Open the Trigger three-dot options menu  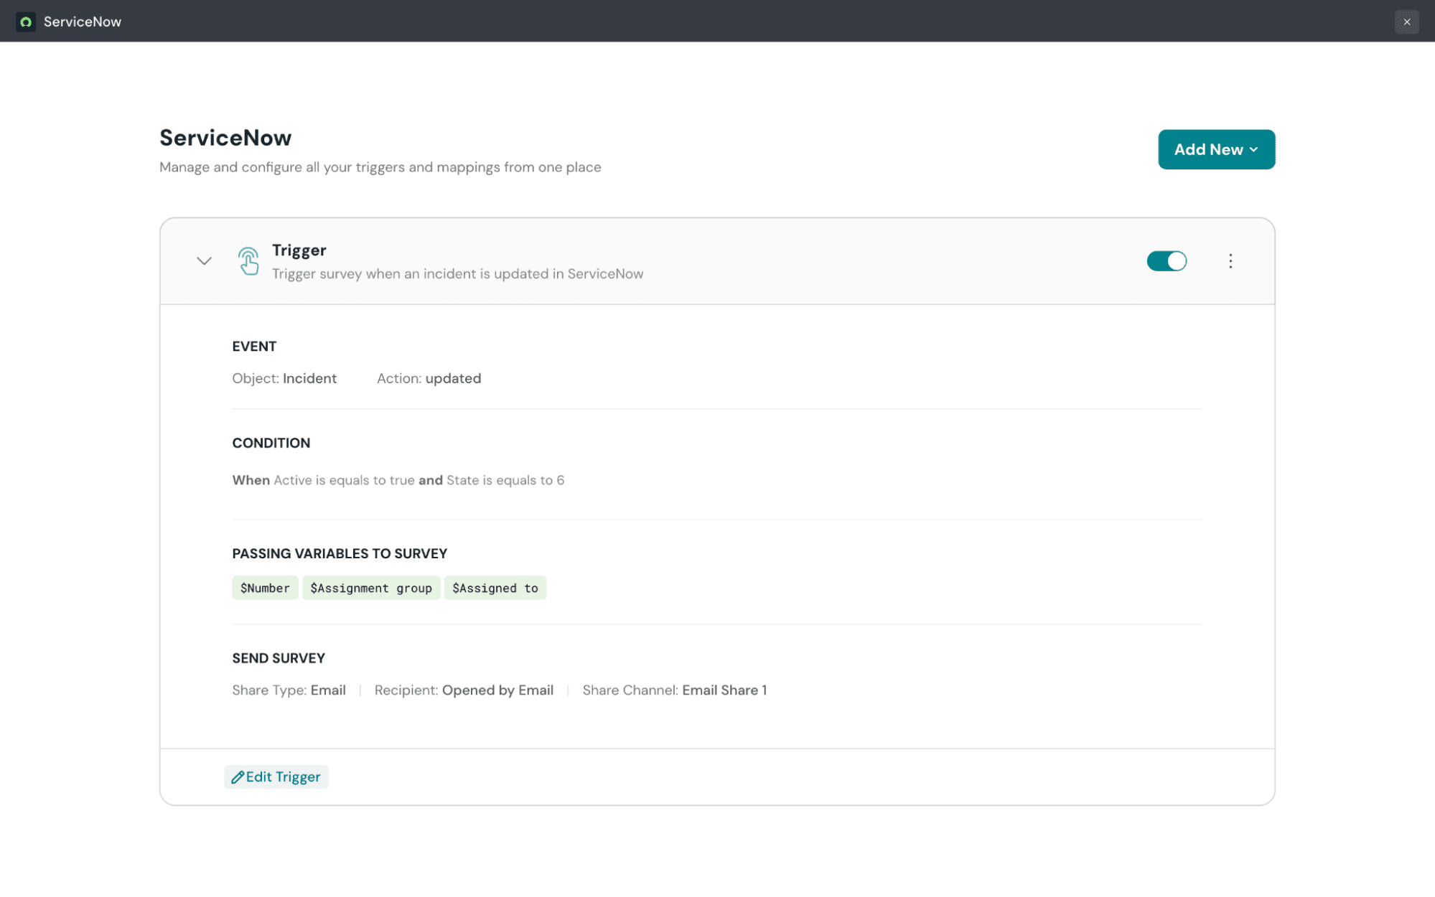point(1230,261)
